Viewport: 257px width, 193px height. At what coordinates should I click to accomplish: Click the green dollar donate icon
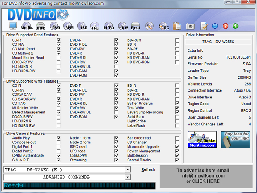(235, 26)
